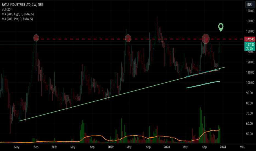The image size is (256, 151).
Task: Click the red circle above Sep 2020 peak
Action: (x=36, y=38)
